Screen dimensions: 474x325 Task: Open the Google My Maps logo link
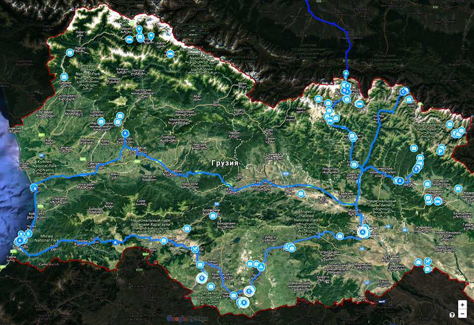point(187,319)
